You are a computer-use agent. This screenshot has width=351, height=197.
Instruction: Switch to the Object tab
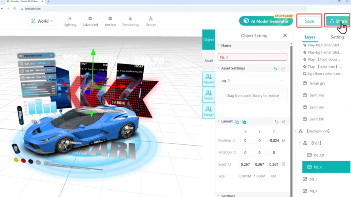[x=209, y=39]
